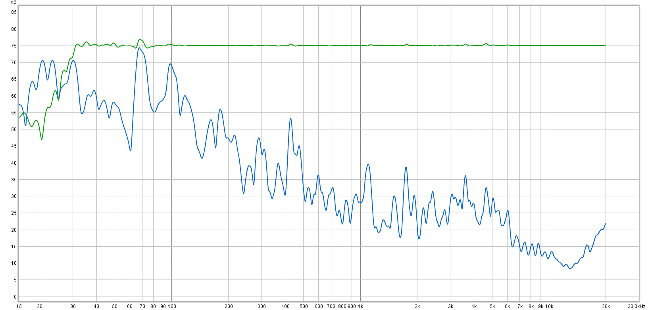This screenshot has width=648, height=310.
Task: Select the 100 Hz frequency axis label
Action: pyautogui.click(x=172, y=306)
